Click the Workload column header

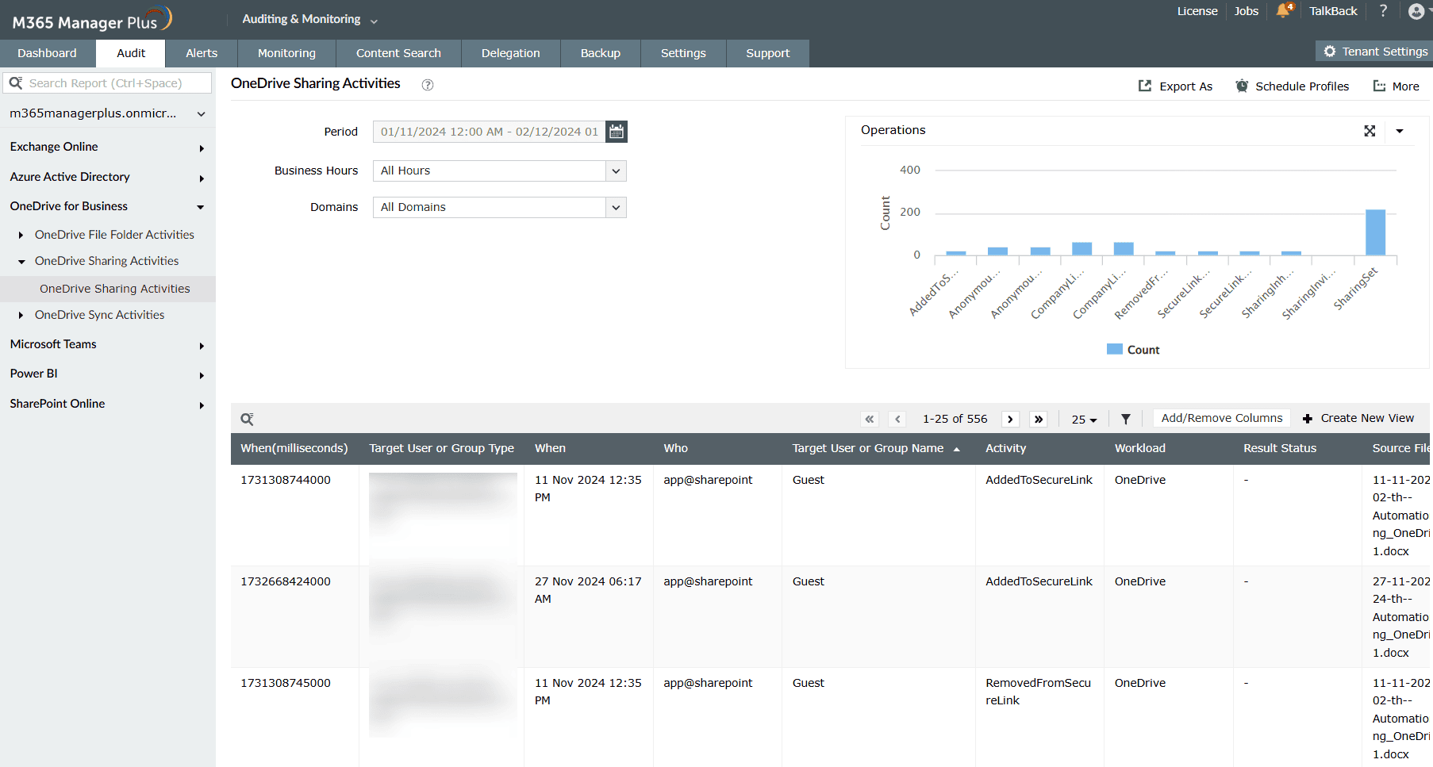[1140, 448]
